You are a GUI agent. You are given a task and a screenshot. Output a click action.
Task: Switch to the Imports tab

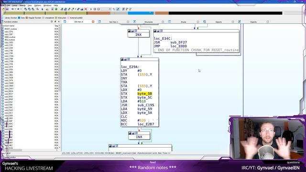(x=219, y=22)
